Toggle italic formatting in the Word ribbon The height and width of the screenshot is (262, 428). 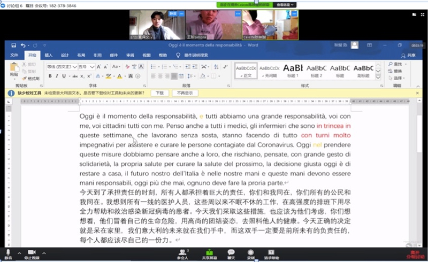click(57, 76)
